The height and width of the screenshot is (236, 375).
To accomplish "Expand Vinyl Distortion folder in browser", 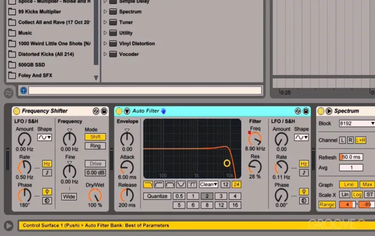I will [x=105, y=44].
